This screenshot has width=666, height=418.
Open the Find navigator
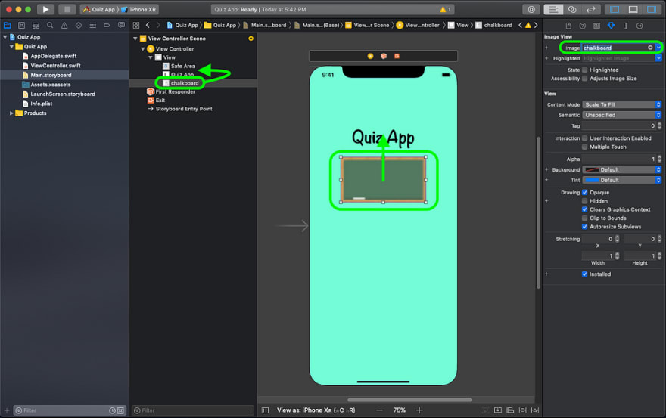(50, 26)
